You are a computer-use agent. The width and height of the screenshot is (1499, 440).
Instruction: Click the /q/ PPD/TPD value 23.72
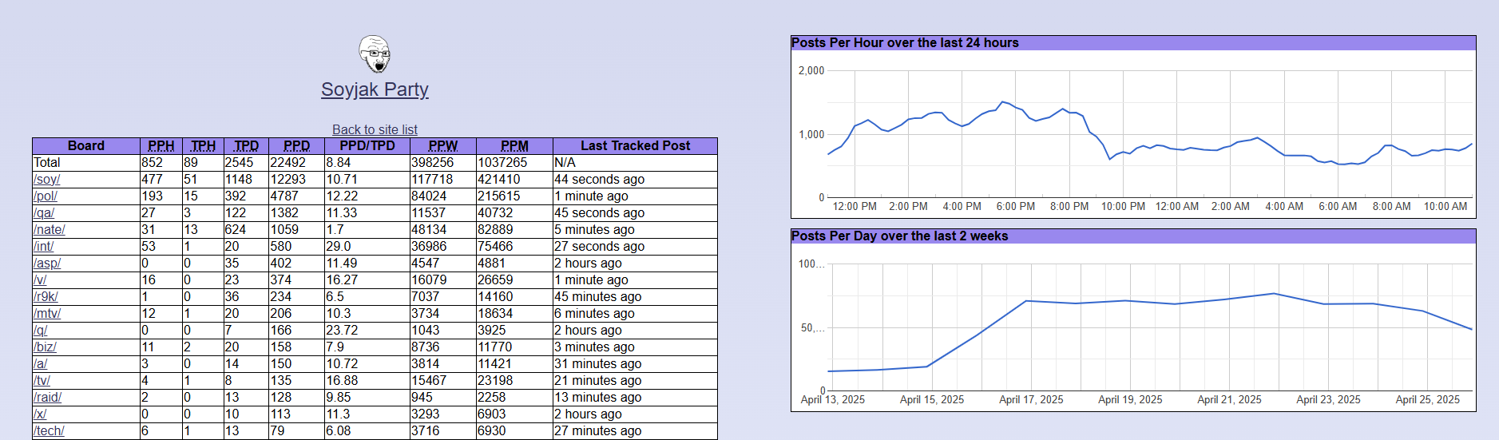click(342, 331)
